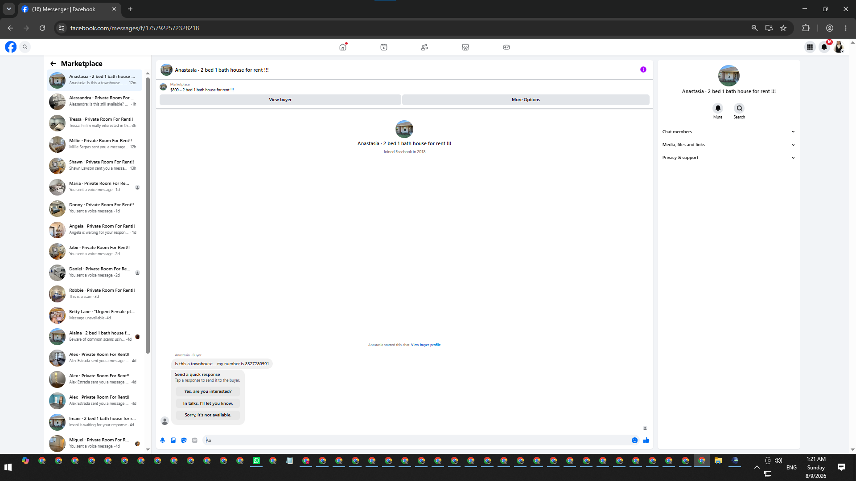Expand Privacy & support section
Image resolution: width=856 pixels, height=481 pixels.
[x=728, y=158]
